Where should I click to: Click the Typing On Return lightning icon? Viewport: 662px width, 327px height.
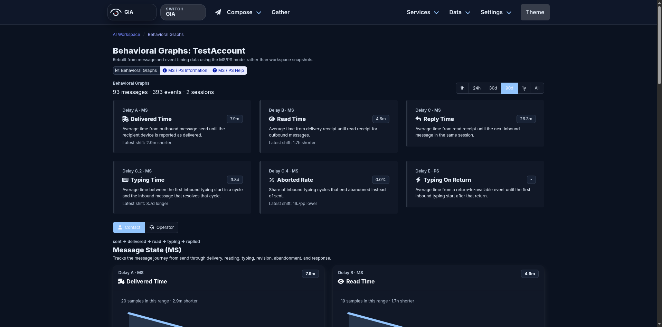pyautogui.click(x=418, y=180)
